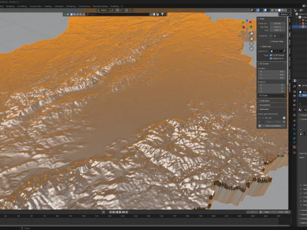Image resolution: width=307 pixels, height=230 pixels.
Task: Open the Item tab in sidebar
Action: point(290,20)
